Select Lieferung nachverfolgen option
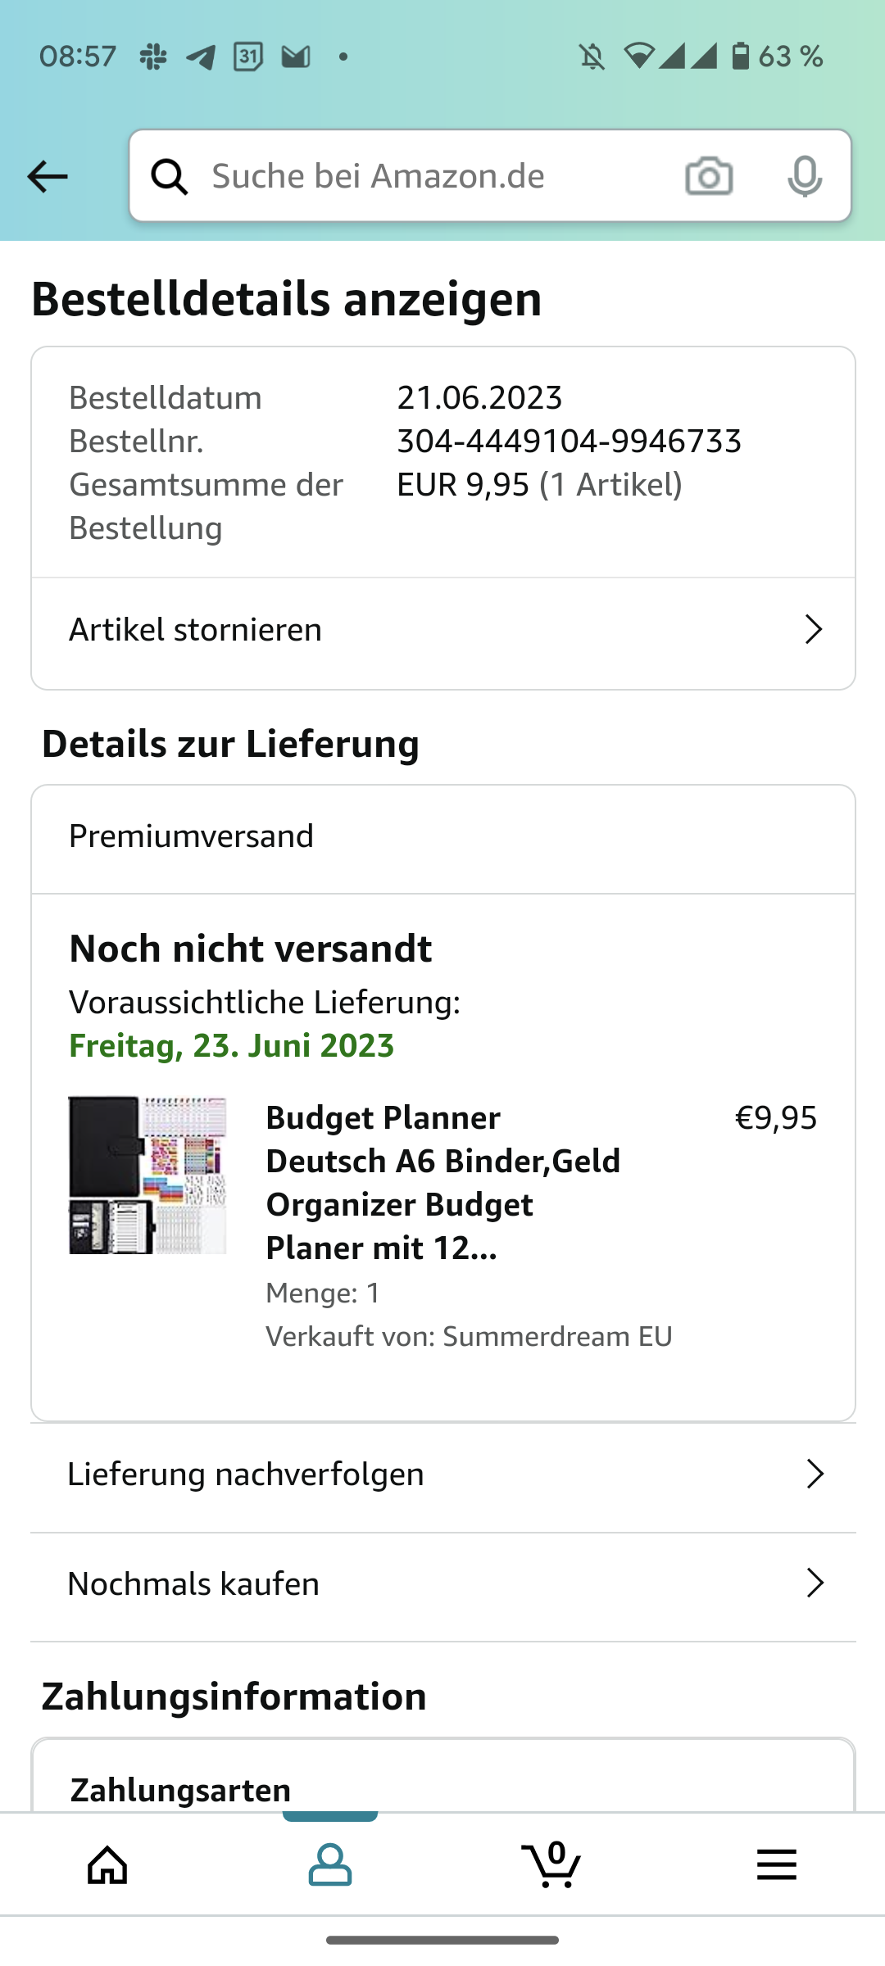 (x=246, y=1474)
